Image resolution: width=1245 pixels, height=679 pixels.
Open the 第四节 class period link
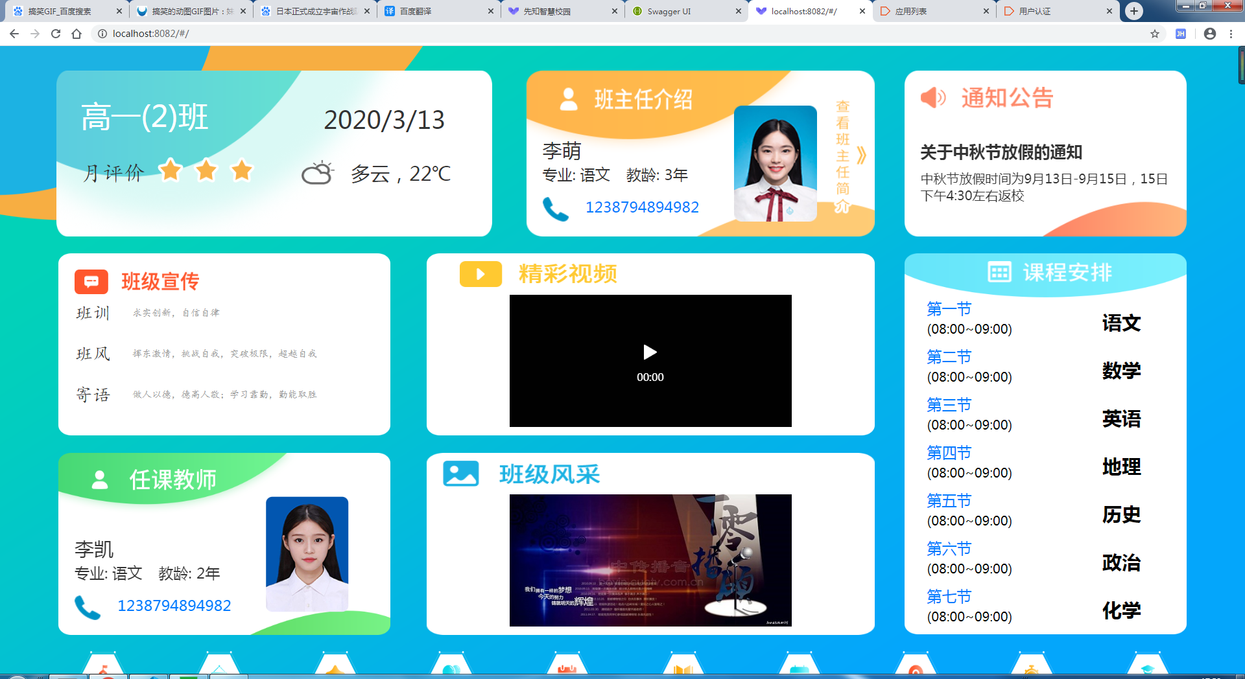(949, 452)
